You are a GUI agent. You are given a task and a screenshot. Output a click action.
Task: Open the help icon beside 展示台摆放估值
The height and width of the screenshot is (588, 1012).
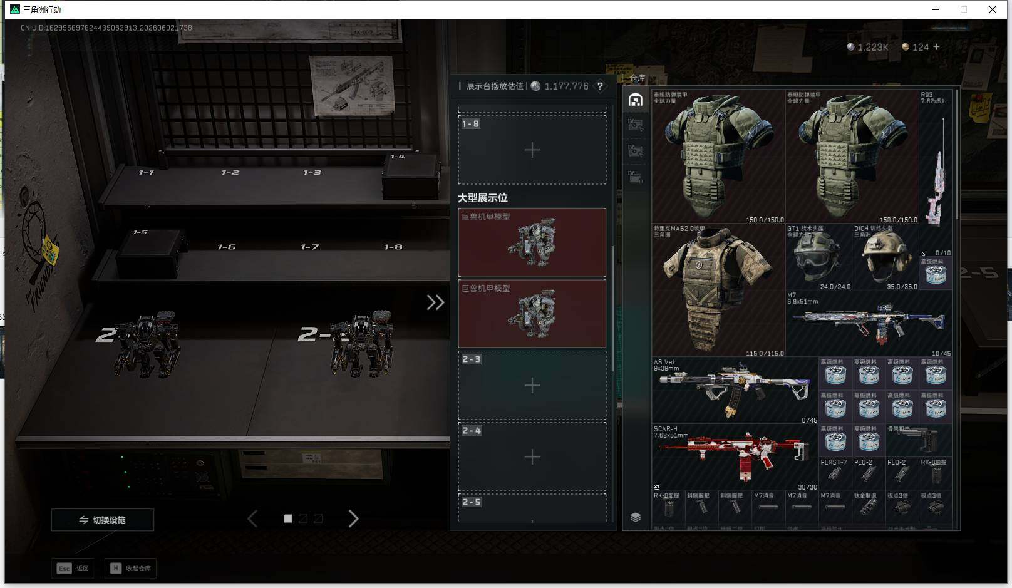(x=600, y=86)
